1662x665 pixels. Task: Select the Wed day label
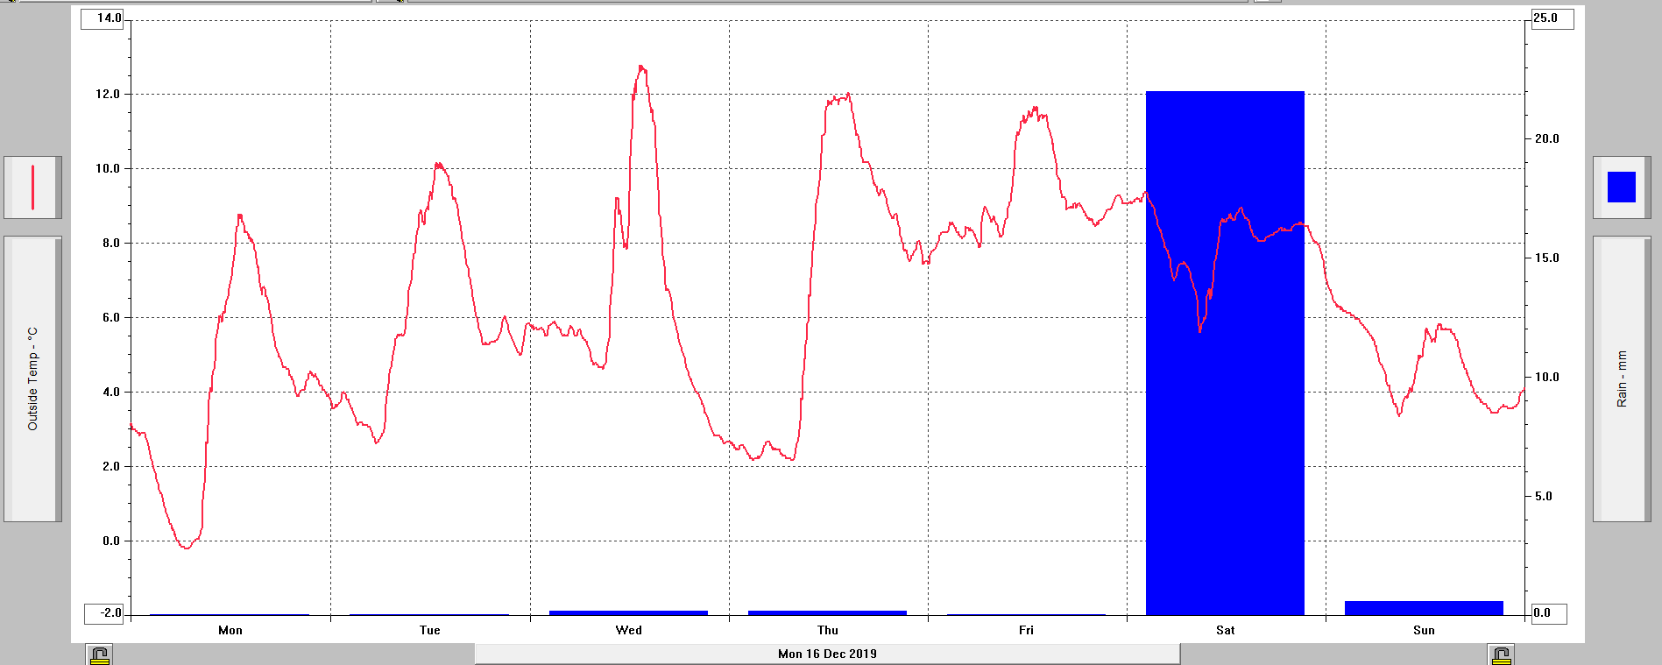coord(628,630)
